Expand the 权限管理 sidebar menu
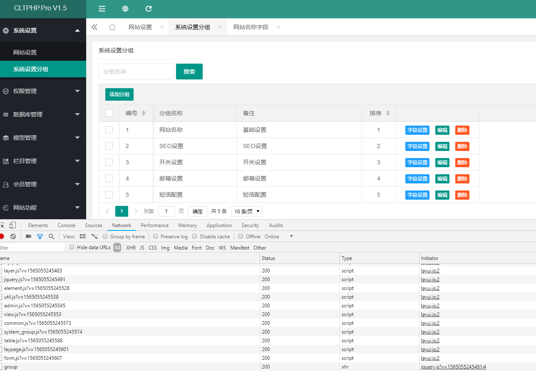536x371 pixels. 43,91
